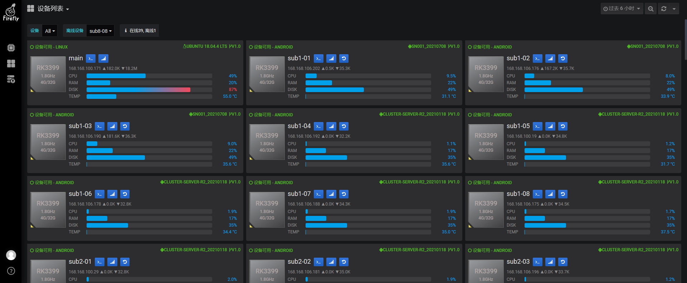Click IP address 168.168.100.171
Screen dimensions: 687x283
click(85, 69)
